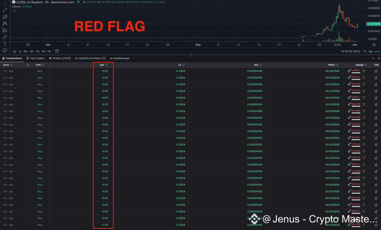Open transaction link for maker DzRfw2 row
Image resolution: width=381 pixels, height=230 pixels.
tap(376, 78)
